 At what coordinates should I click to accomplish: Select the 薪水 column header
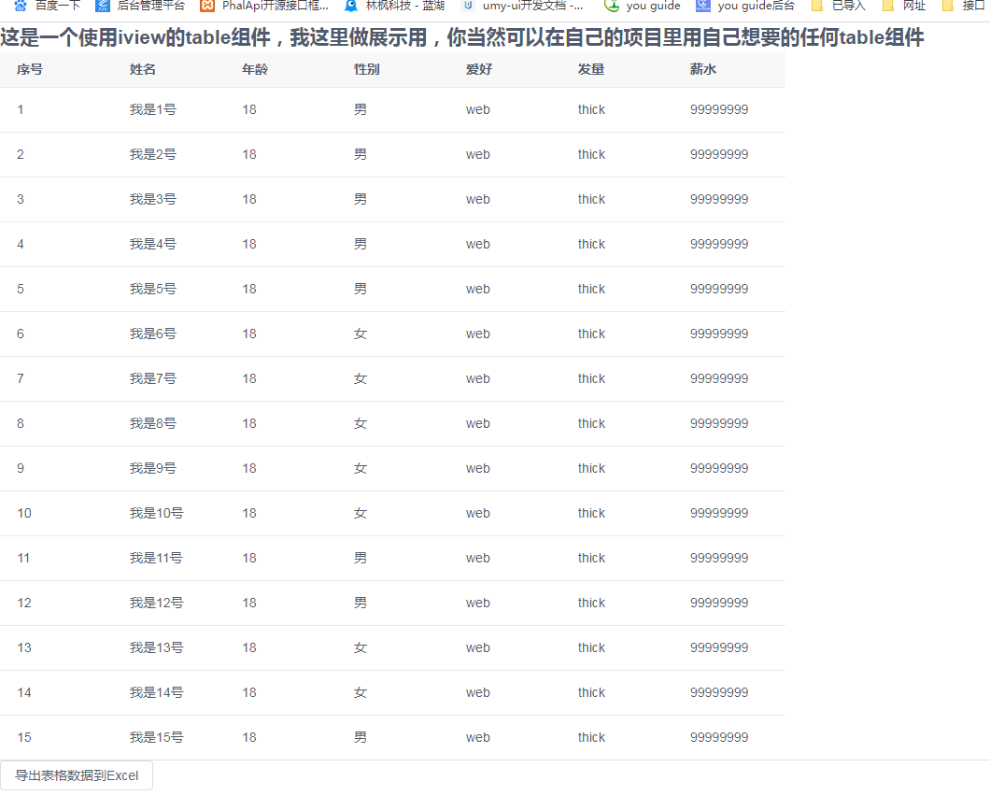703,68
